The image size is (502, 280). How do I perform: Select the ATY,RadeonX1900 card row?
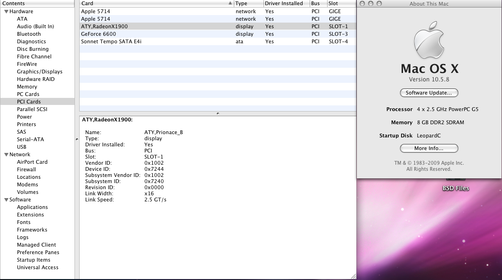tap(218, 26)
